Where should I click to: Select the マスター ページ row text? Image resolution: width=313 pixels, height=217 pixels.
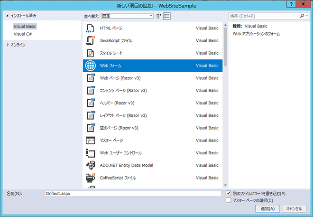click(x=111, y=141)
